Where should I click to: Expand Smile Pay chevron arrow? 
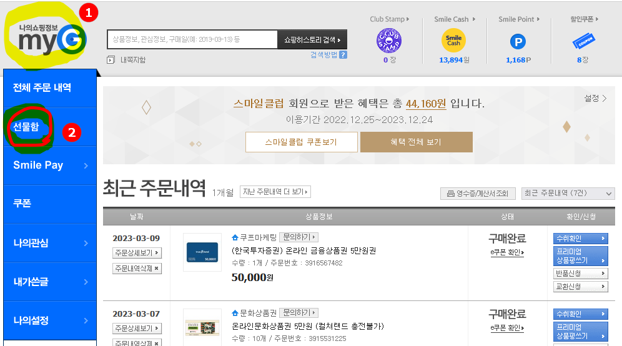click(86, 166)
